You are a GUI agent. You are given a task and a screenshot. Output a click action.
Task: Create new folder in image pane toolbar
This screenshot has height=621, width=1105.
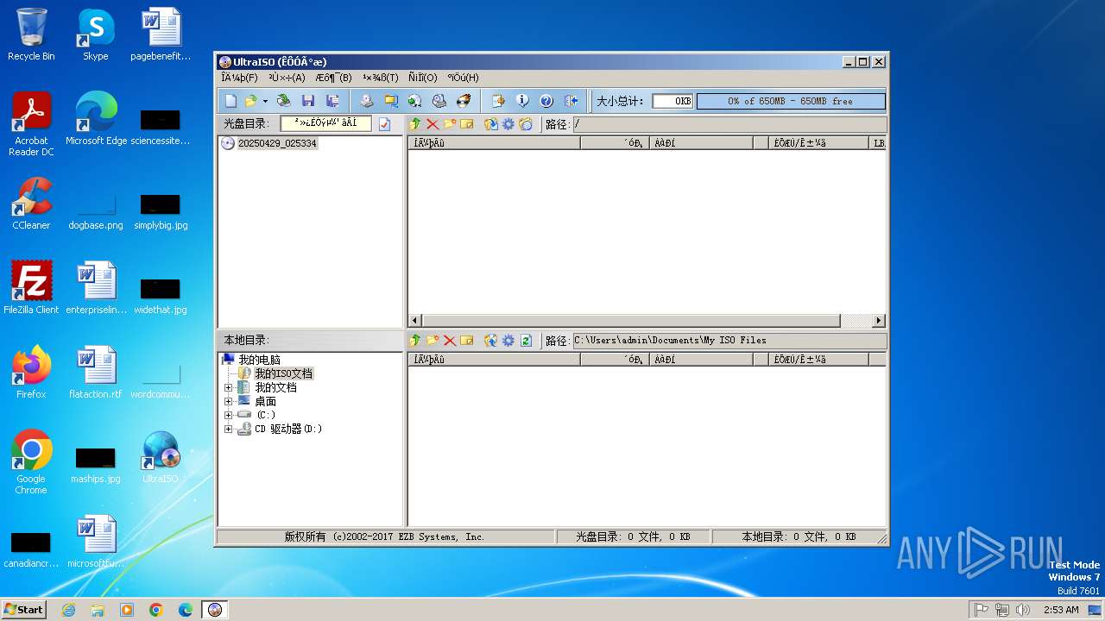450,124
